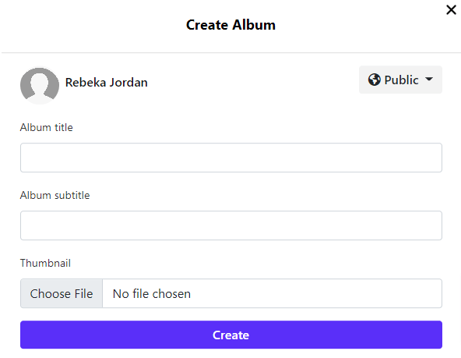Viewport: 461px width, 358px height.
Task: Click the purple Create button
Action: (x=231, y=335)
